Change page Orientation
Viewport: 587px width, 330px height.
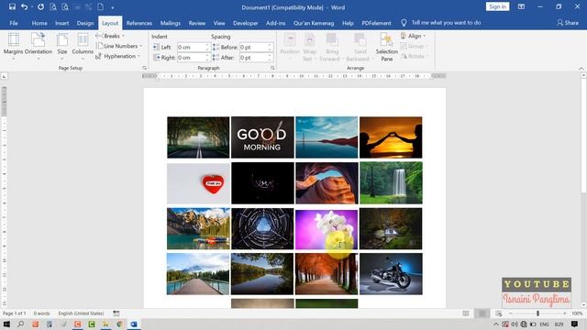(x=39, y=47)
